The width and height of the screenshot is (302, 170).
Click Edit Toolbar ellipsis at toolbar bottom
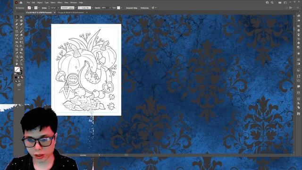point(19,89)
